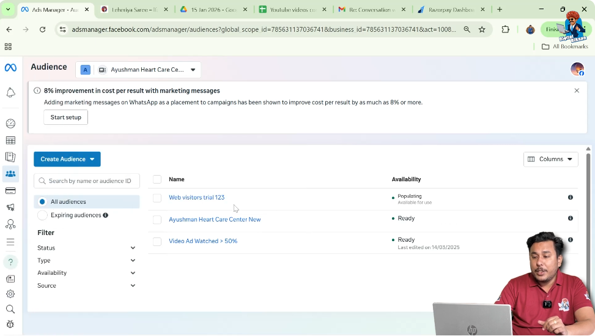Open the Columns dropdown

[x=550, y=159]
